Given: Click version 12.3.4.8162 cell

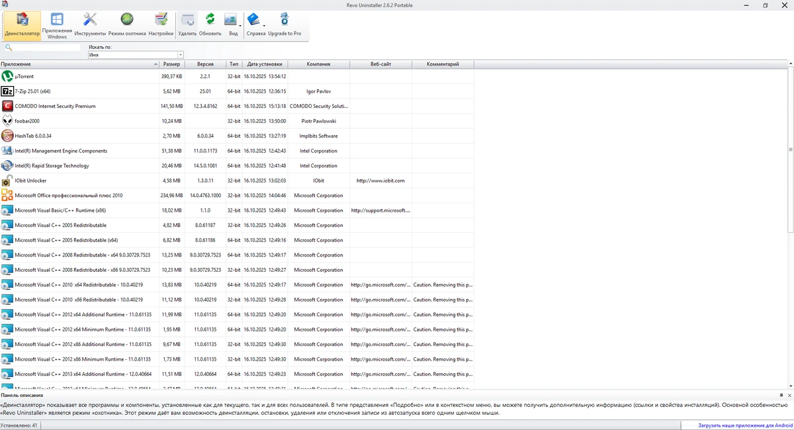Looking at the screenshot, I should point(205,106).
